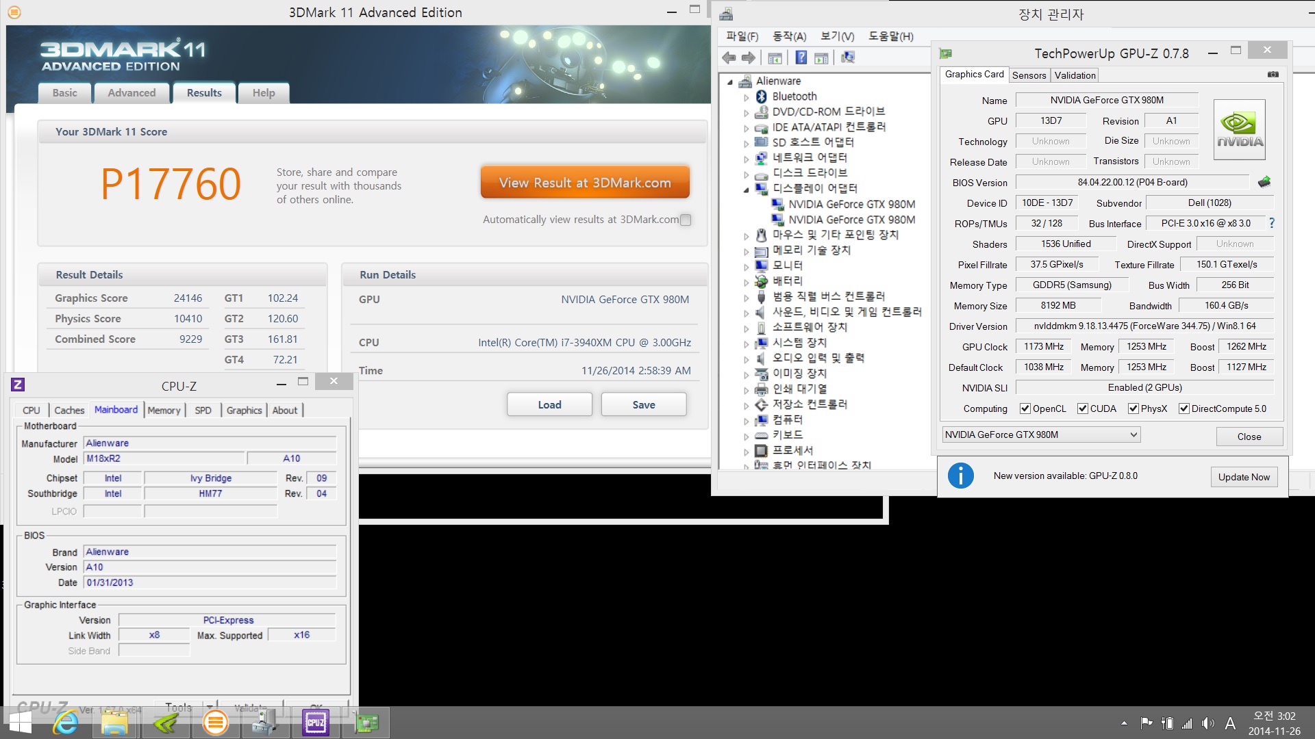Click the Save button in 3DMark 11
1315x739 pixels.
coord(644,404)
